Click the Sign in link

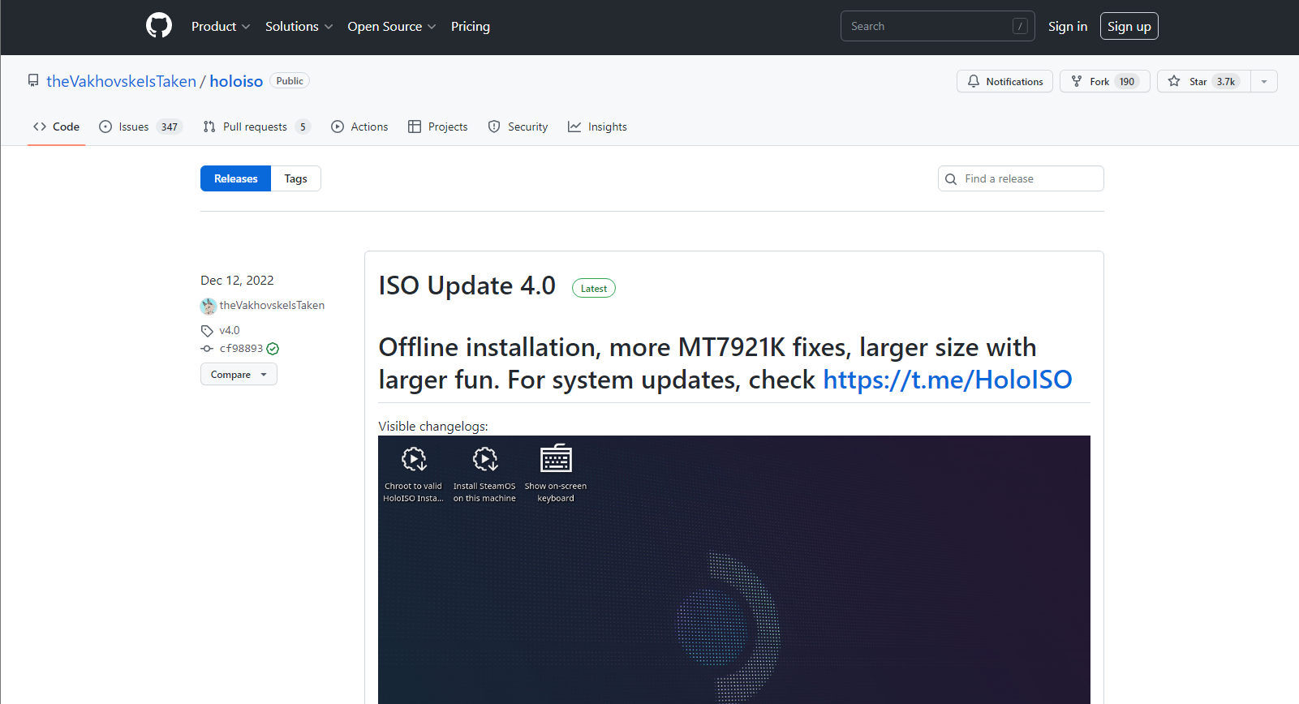[x=1068, y=26]
